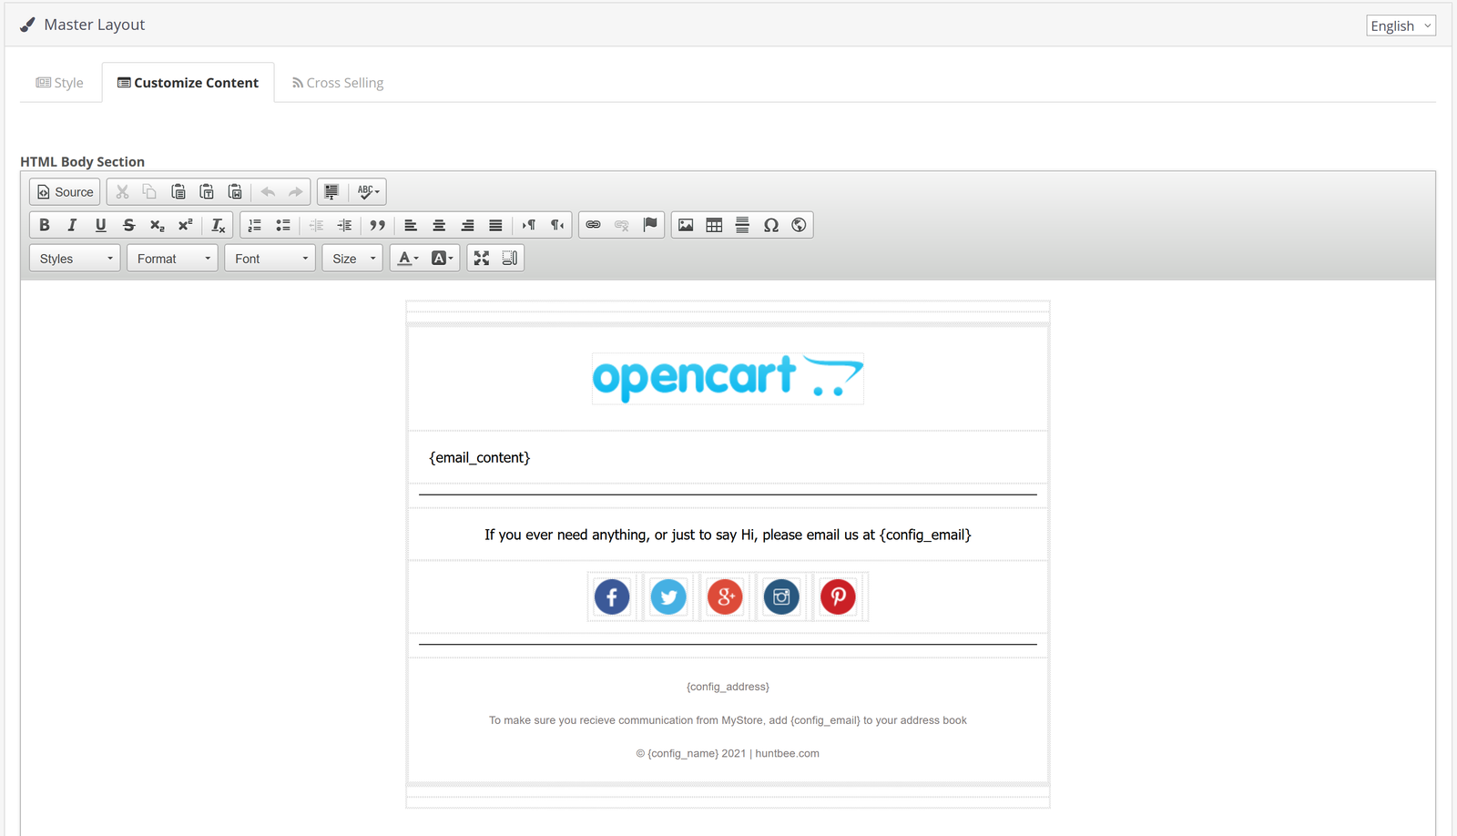Screen dimensions: 1457x836
Task: Open the background color picker
Action: pos(442,259)
